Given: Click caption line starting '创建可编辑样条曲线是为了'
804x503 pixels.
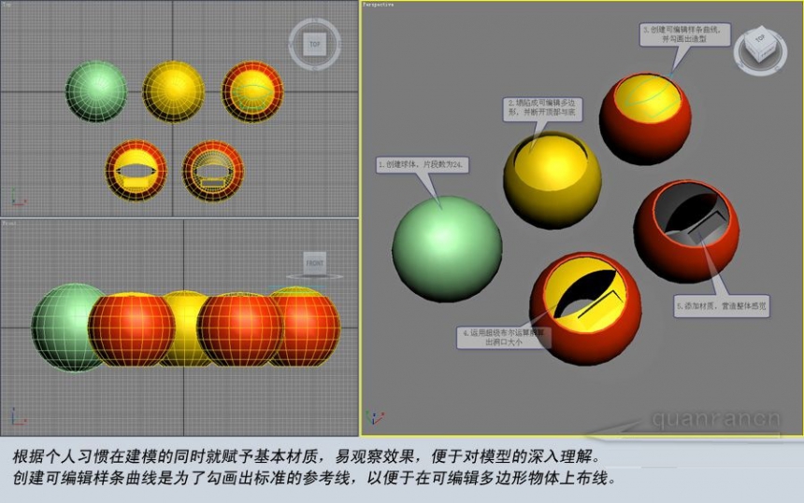Looking at the screenshot, I should pyautogui.click(x=314, y=479).
